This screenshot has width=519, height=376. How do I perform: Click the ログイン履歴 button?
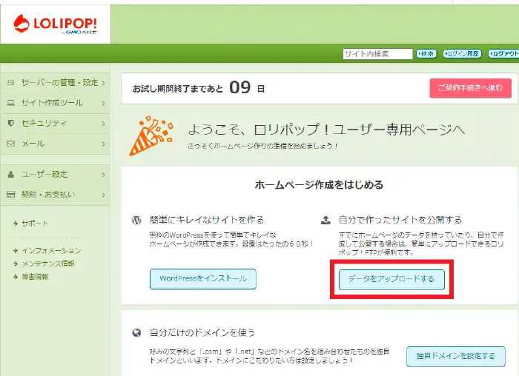(462, 53)
